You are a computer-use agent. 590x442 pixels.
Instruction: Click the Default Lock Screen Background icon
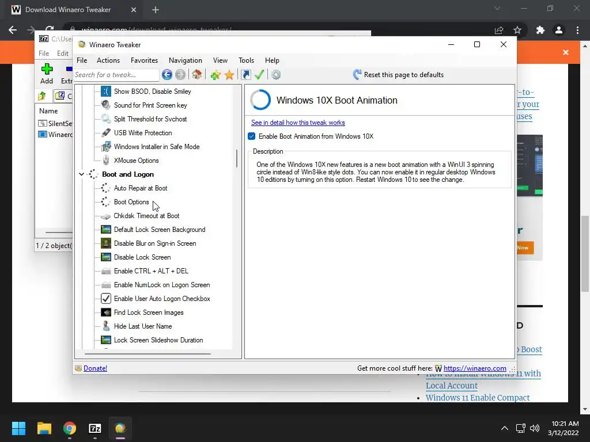coord(106,230)
